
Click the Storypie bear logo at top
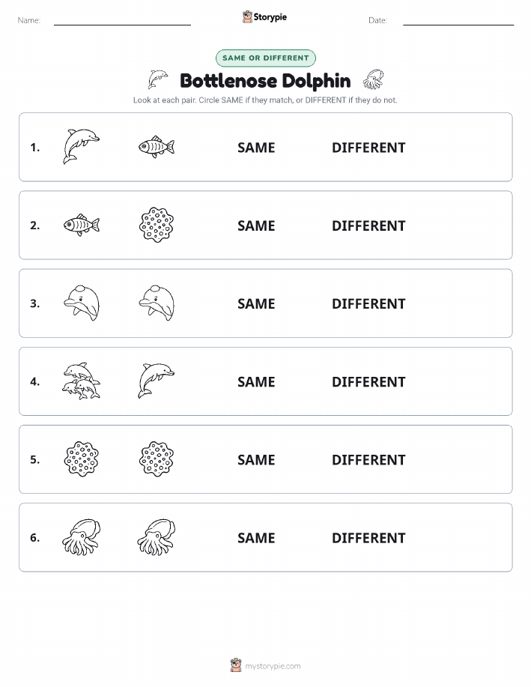coord(248,17)
